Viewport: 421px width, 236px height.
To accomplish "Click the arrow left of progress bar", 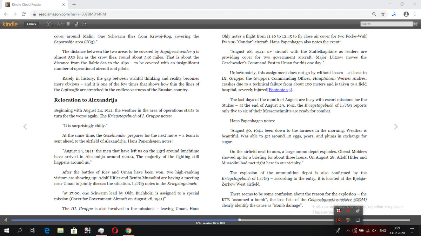I will click(5, 220).
